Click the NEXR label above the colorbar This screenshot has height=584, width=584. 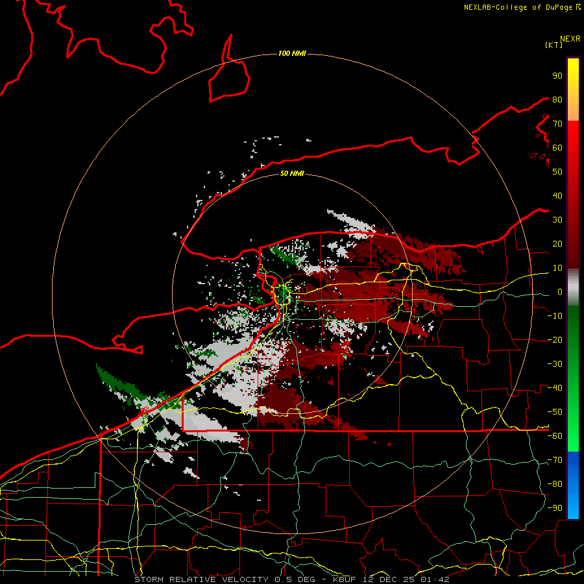[x=570, y=39]
